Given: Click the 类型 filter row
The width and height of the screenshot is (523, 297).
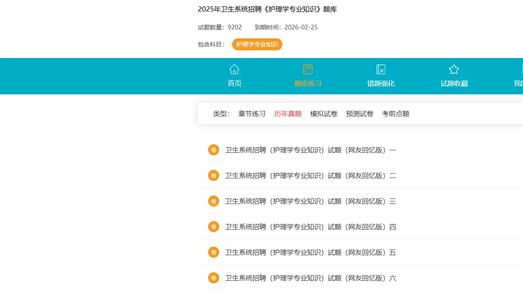Looking at the screenshot, I should [x=221, y=114].
